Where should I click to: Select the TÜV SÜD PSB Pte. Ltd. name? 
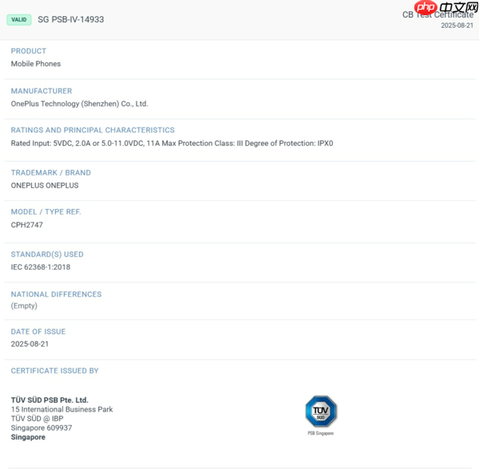49,400
